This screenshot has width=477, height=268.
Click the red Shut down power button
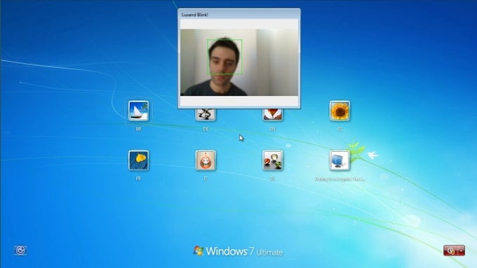[451, 251]
